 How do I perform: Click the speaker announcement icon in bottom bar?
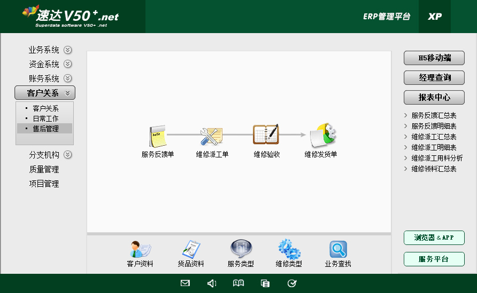tap(212, 283)
